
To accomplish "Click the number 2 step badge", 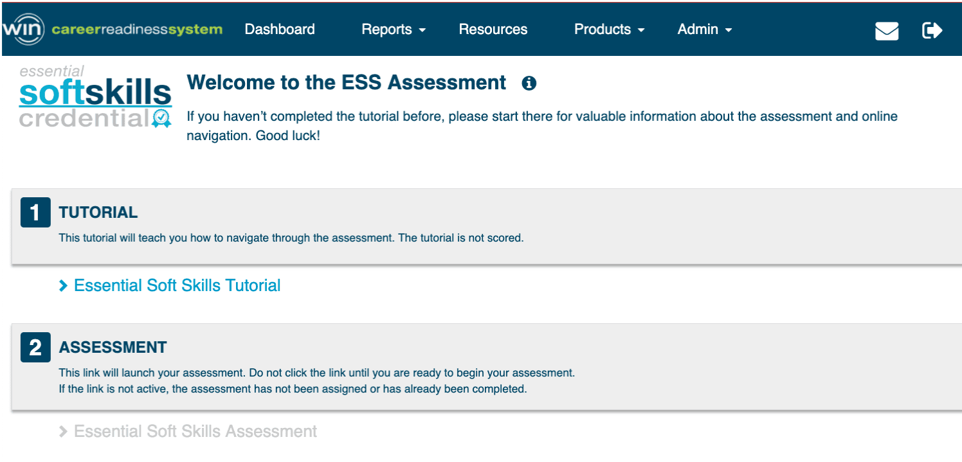I will 35,348.
